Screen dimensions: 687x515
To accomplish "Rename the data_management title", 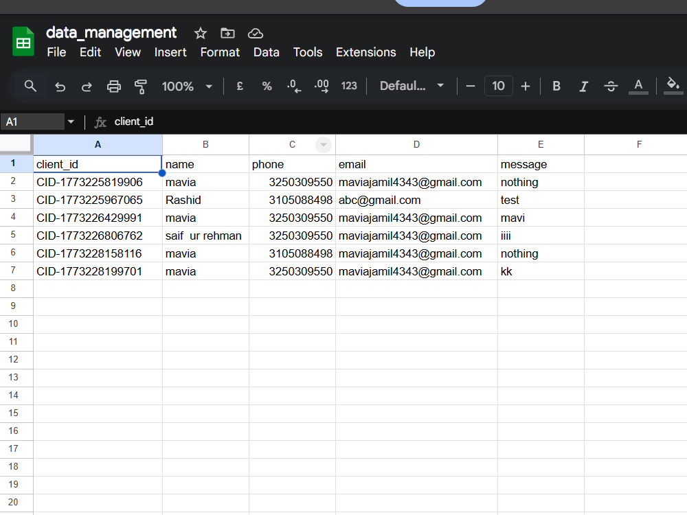I will point(111,32).
